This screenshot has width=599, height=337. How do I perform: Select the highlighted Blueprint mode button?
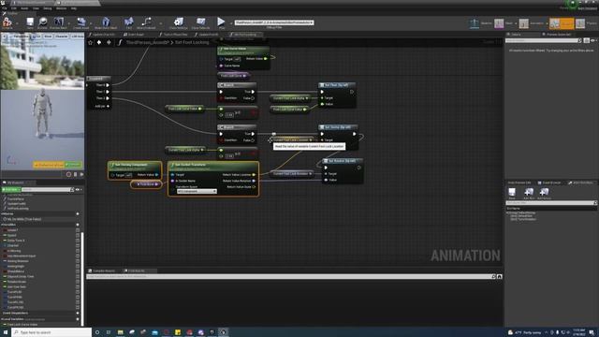click(x=562, y=23)
